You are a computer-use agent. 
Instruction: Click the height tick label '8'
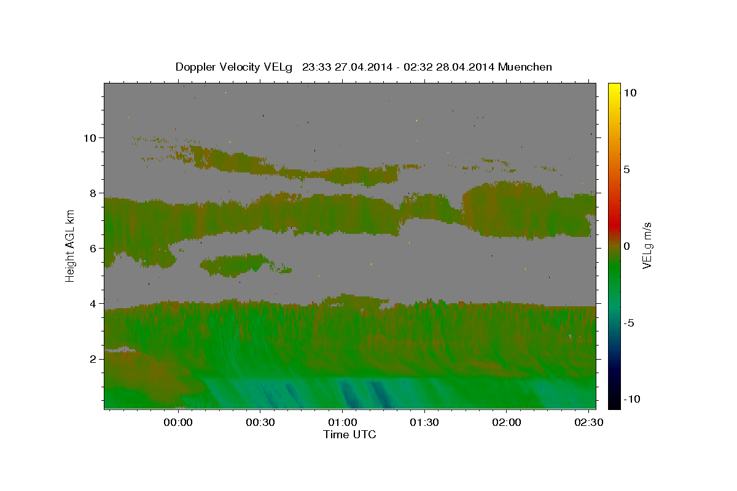pyautogui.click(x=92, y=193)
